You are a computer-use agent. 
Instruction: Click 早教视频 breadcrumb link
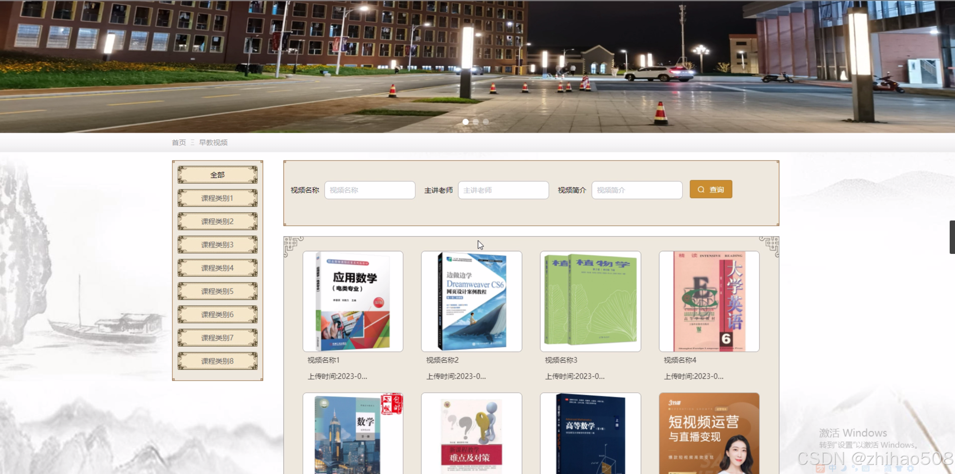[x=213, y=142]
